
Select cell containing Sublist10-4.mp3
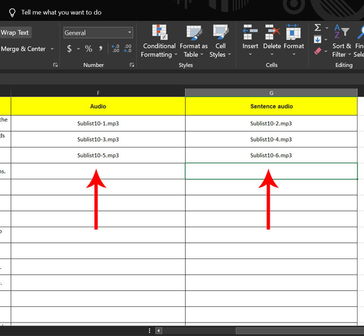click(271, 139)
